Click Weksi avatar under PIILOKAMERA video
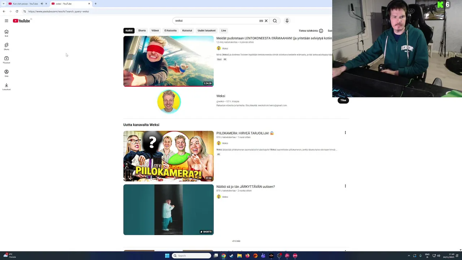Image resolution: width=462 pixels, height=260 pixels. click(218, 143)
